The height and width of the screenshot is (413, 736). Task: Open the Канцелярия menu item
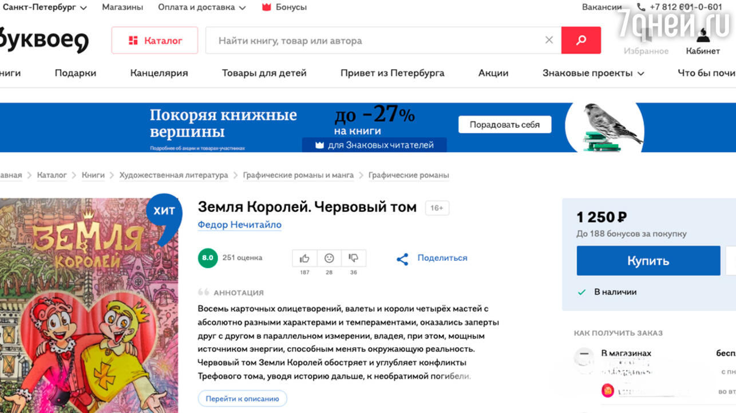click(159, 73)
